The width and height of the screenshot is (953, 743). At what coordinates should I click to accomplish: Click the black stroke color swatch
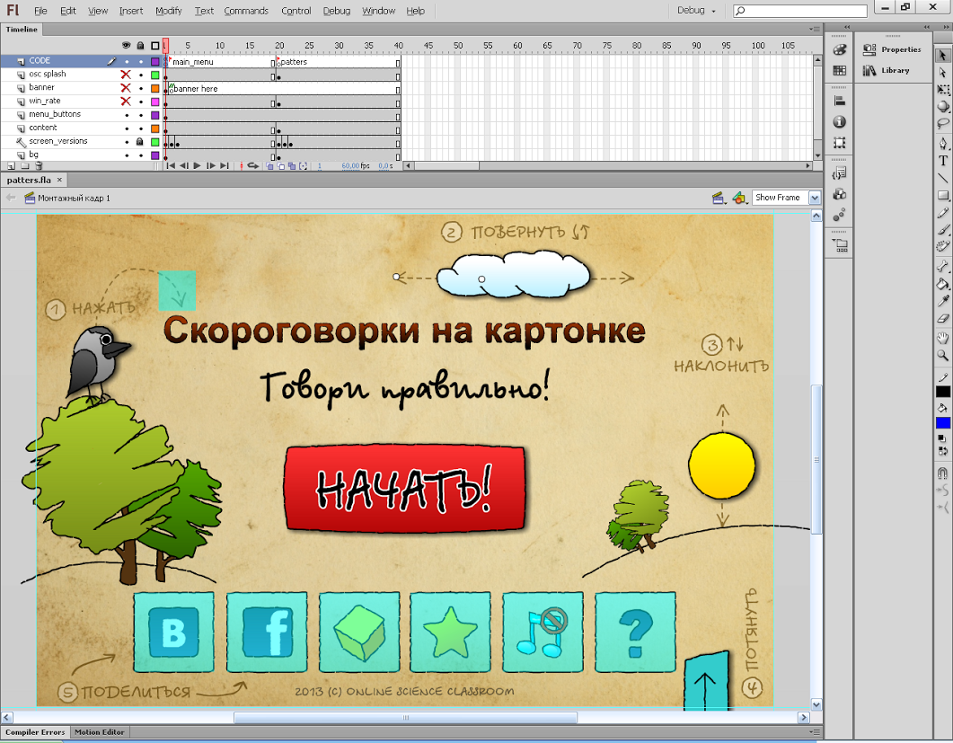pos(942,392)
